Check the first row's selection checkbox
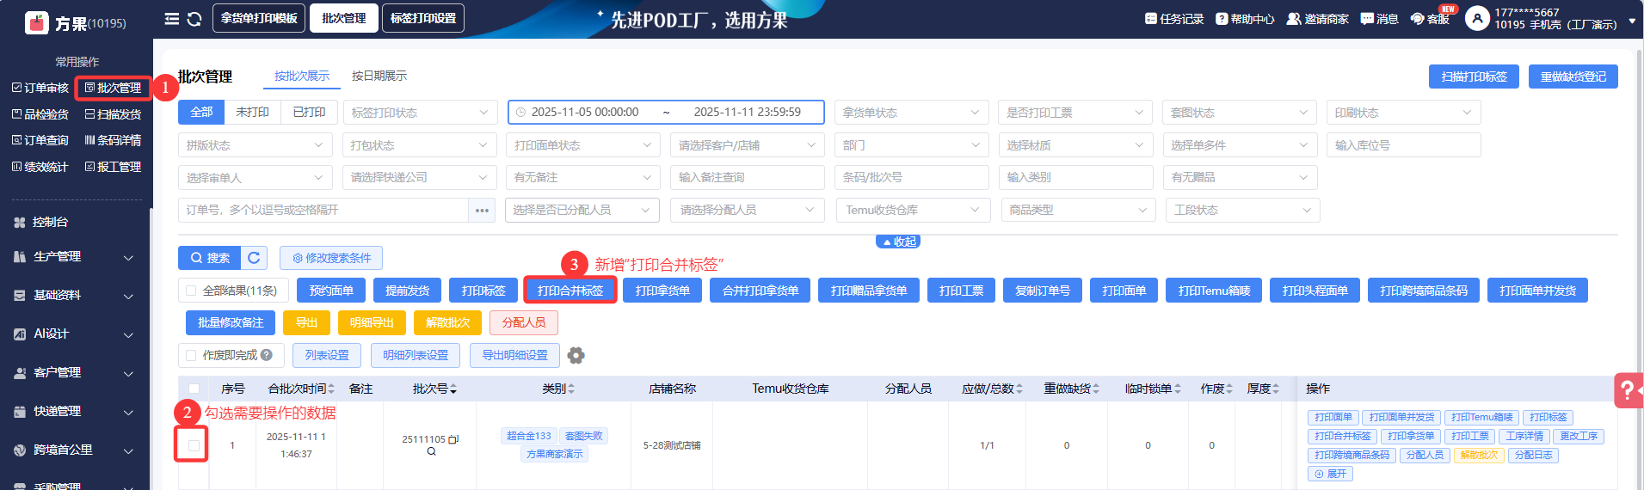1644x490 pixels. [194, 445]
